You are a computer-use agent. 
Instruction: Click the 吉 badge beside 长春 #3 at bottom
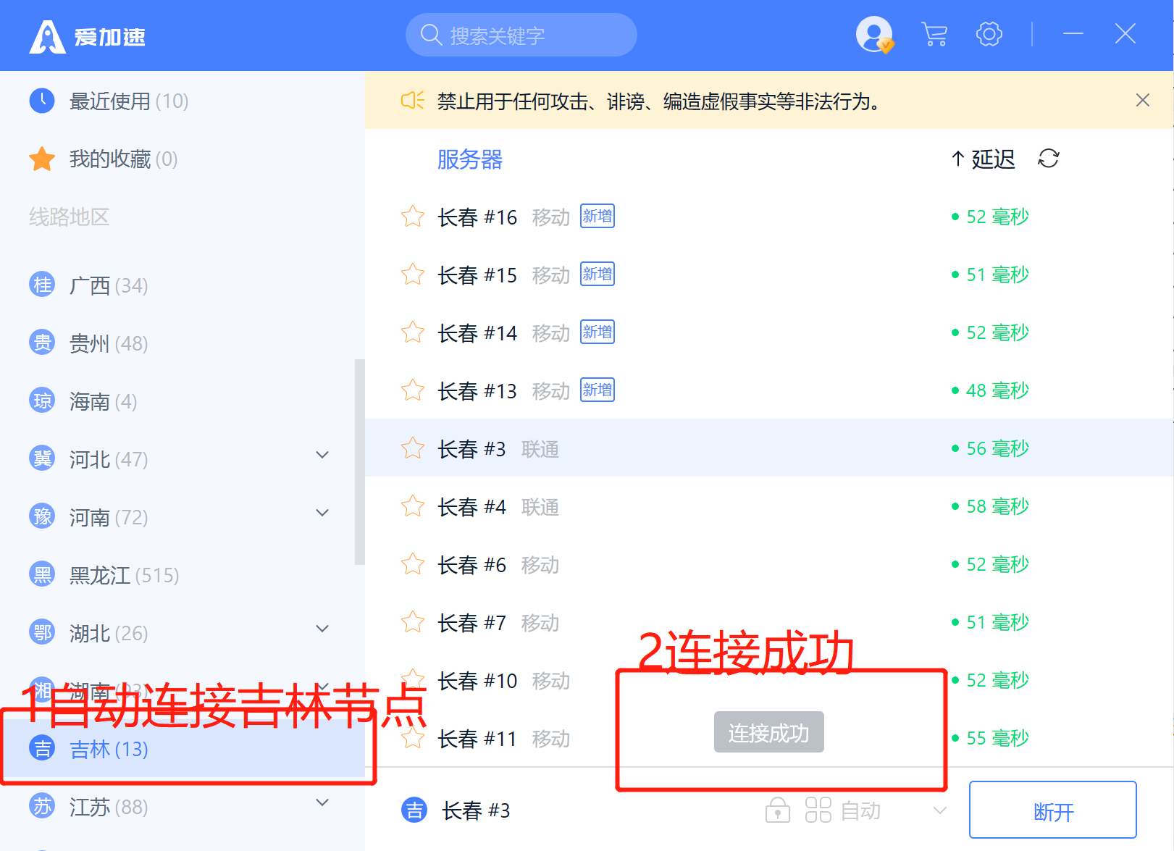pos(414,810)
